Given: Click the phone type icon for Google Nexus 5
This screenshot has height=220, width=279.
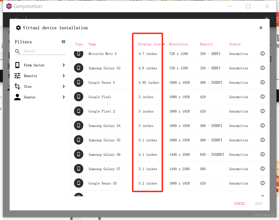Looking at the screenshot, I should tap(79, 82).
